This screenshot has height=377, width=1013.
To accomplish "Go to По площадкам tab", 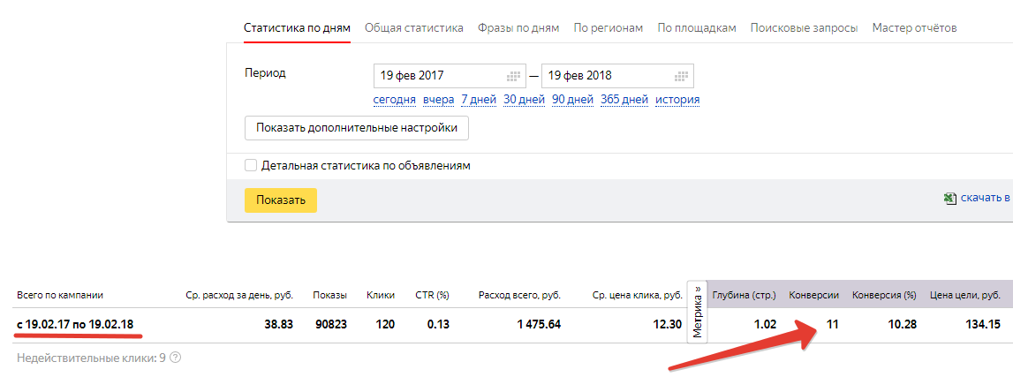I will (x=697, y=27).
